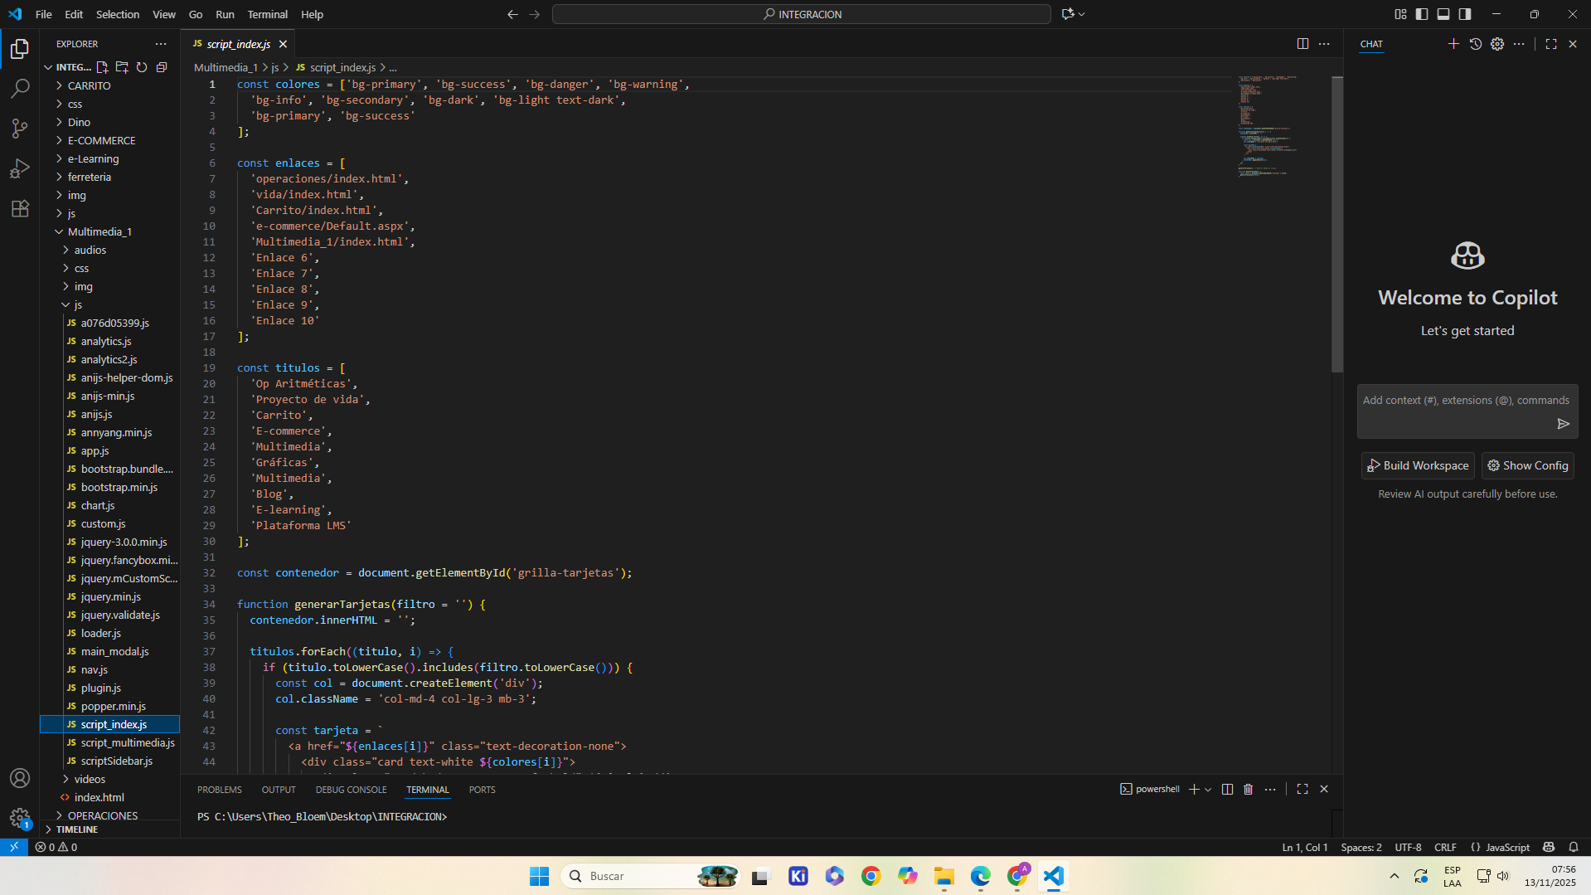Viewport: 1591px width, 895px height.
Task: Kill the terminal with trash icon
Action: [1248, 789]
